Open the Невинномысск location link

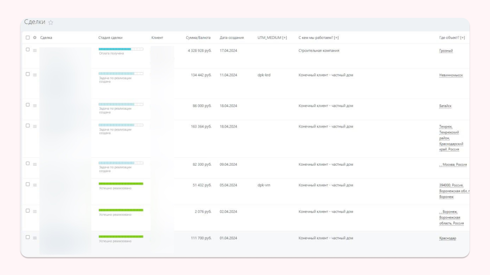(x=451, y=75)
